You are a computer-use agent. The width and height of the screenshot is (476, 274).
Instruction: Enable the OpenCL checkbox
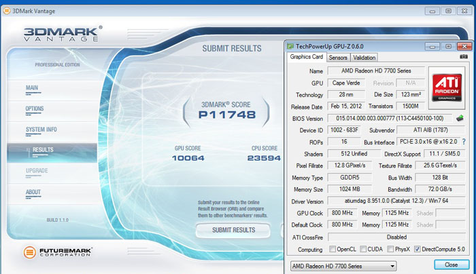click(333, 249)
